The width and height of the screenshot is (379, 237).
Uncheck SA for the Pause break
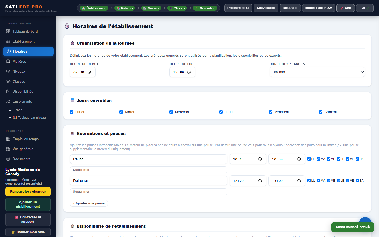[x=357, y=159]
